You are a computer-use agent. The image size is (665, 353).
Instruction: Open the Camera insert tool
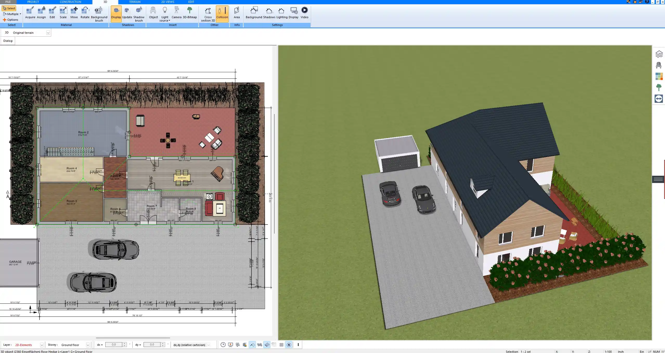click(x=176, y=13)
